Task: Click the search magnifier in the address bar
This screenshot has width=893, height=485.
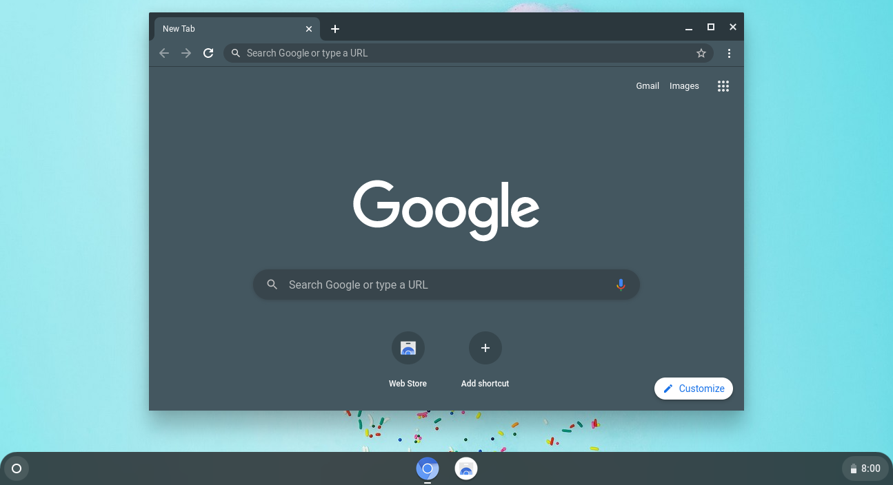Action: [x=235, y=53]
